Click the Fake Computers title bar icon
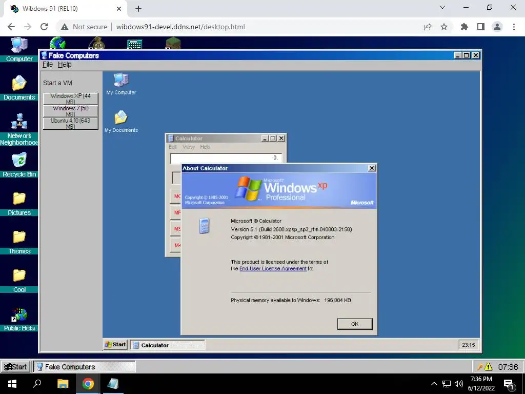 tap(44, 55)
